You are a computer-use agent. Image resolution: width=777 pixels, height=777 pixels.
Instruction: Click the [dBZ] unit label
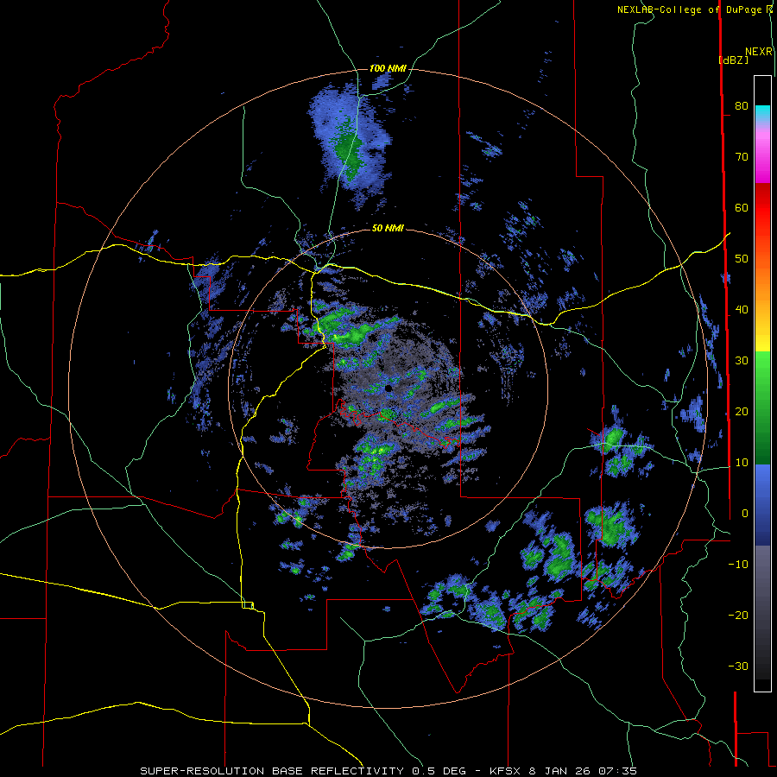click(734, 60)
